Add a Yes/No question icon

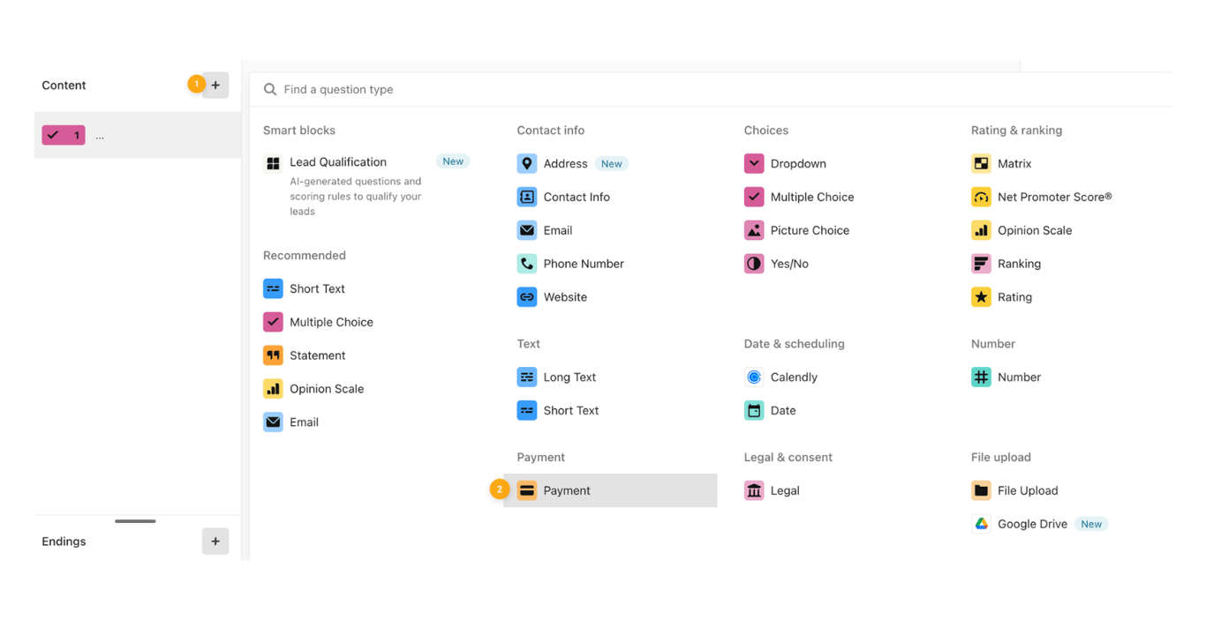pos(754,264)
